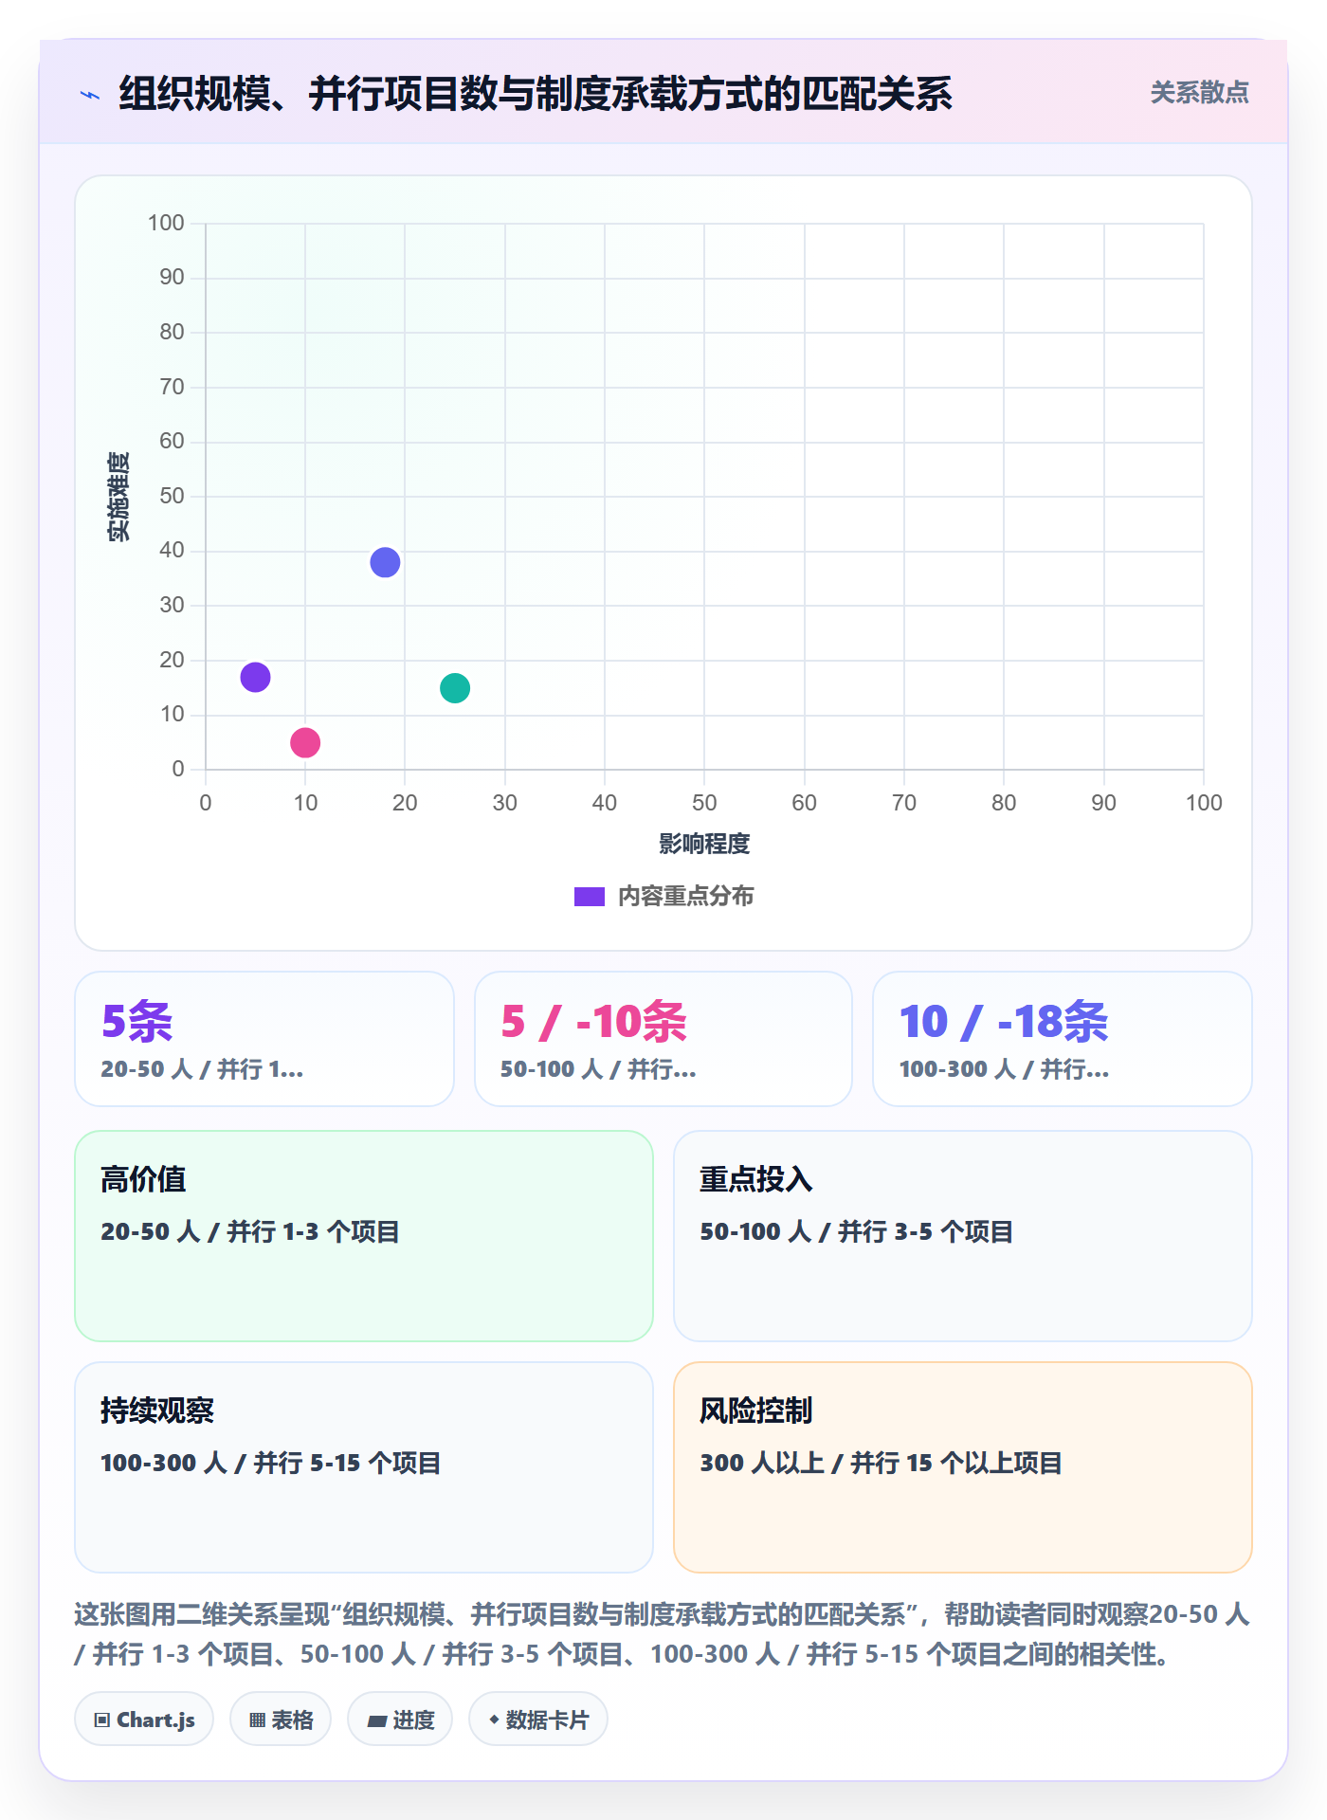The width and height of the screenshot is (1327, 1820).
Task: Click the 表格 tag chip
Action: coord(281,1720)
